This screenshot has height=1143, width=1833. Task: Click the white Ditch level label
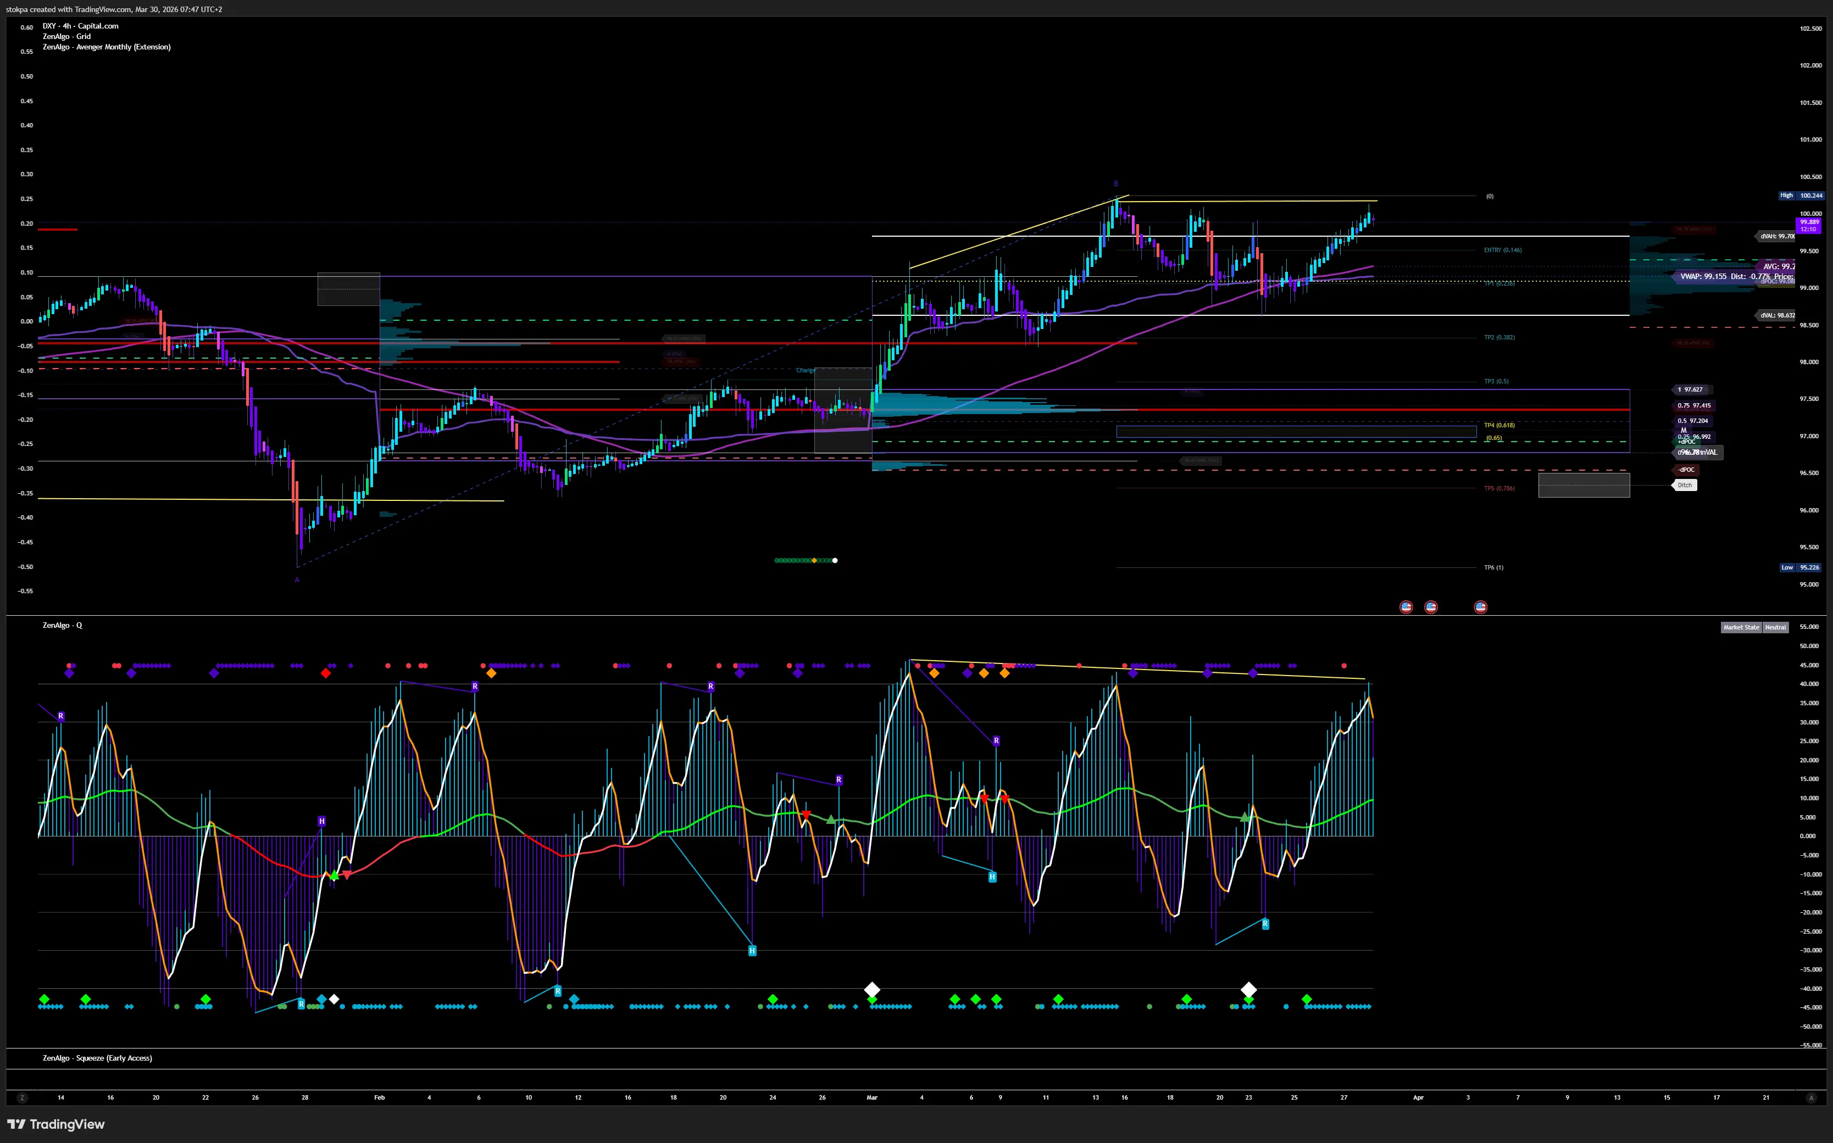click(1685, 486)
